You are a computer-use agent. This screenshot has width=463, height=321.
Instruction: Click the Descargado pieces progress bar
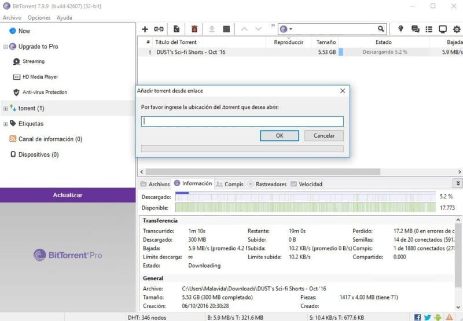(x=306, y=197)
